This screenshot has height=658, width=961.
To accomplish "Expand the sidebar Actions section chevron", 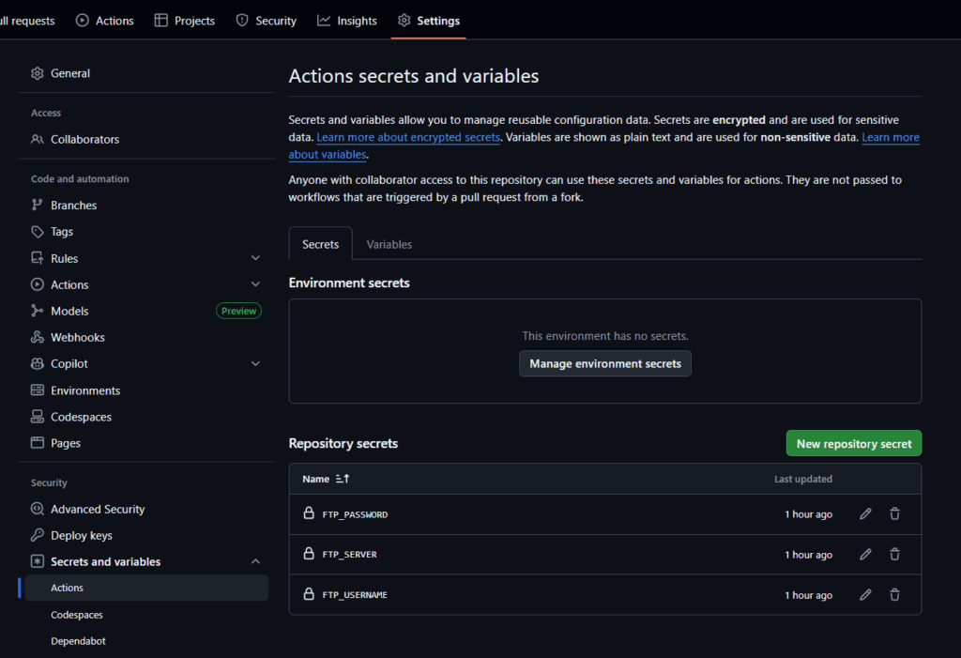I will (255, 284).
